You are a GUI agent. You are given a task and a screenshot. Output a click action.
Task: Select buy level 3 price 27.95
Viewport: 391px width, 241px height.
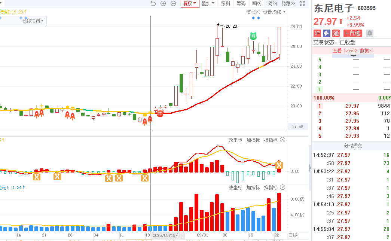tap(352, 121)
